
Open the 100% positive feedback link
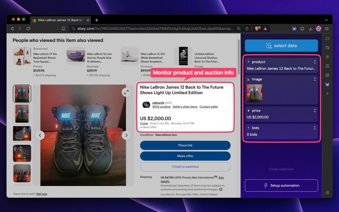click(x=161, y=107)
